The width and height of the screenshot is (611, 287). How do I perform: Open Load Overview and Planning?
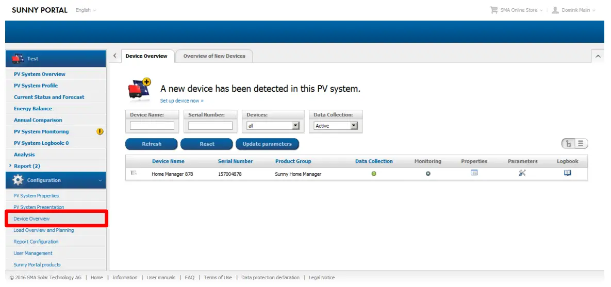click(44, 230)
